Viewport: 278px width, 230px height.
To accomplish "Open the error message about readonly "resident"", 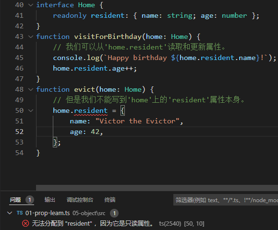I will (x=93, y=223).
